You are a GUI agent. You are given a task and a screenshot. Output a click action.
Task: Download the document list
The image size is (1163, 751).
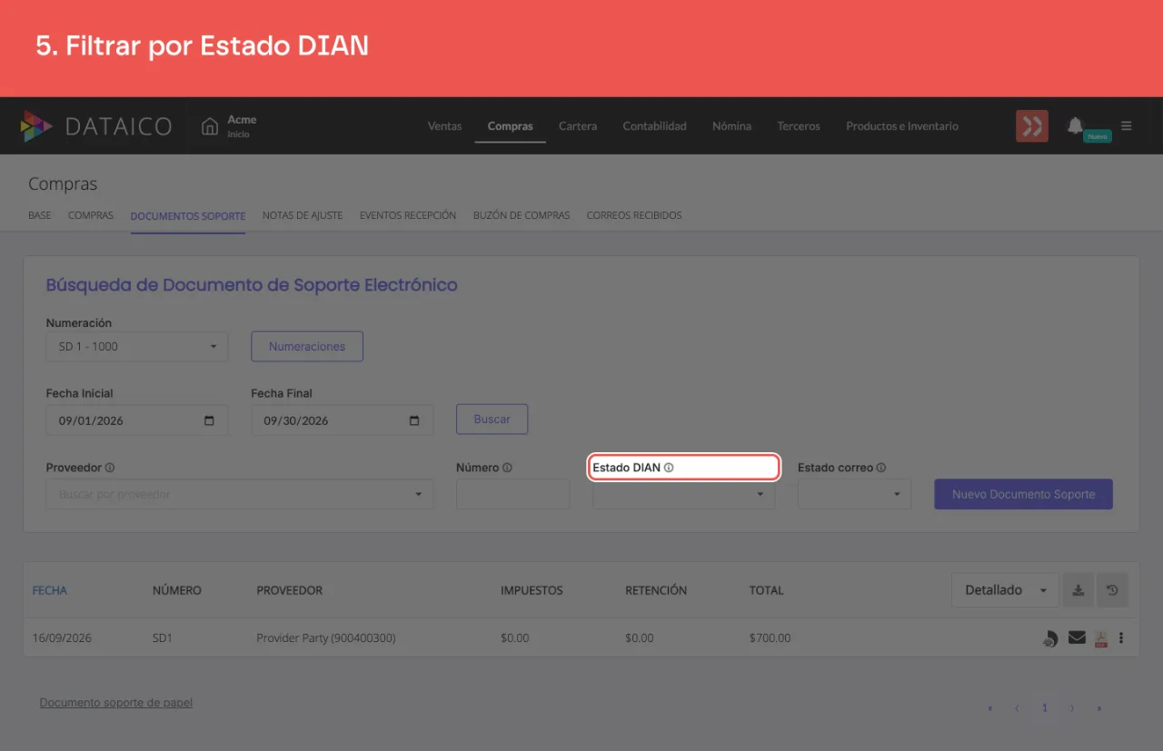[1078, 590]
